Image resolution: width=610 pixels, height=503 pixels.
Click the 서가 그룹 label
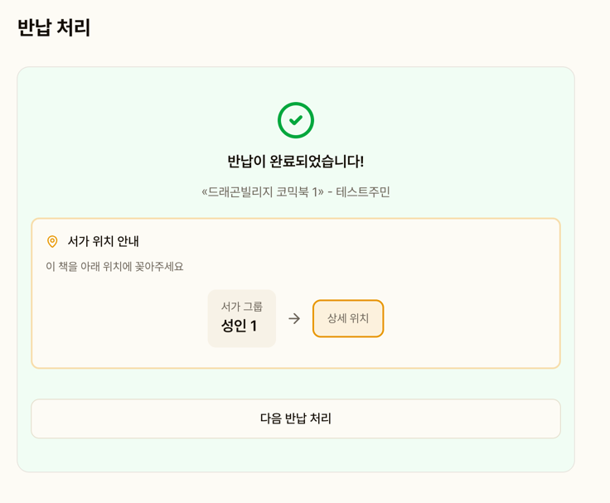[241, 307]
